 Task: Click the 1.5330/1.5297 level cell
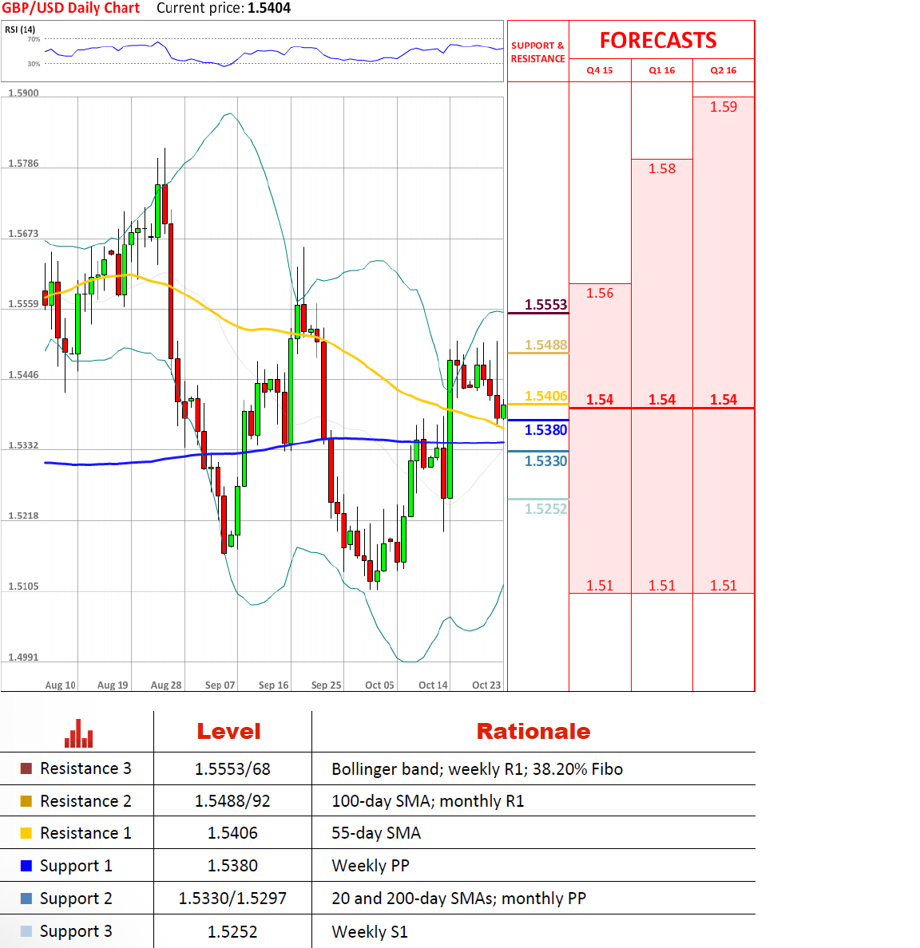(x=232, y=899)
